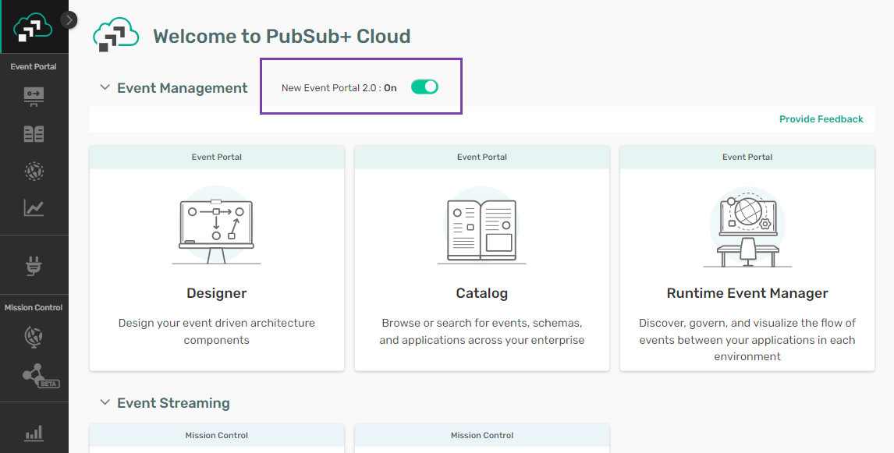Viewport: 894px width, 453px height.
Task: Open the bar chart icon at sidebar bottom
Action: coord(34,433)
